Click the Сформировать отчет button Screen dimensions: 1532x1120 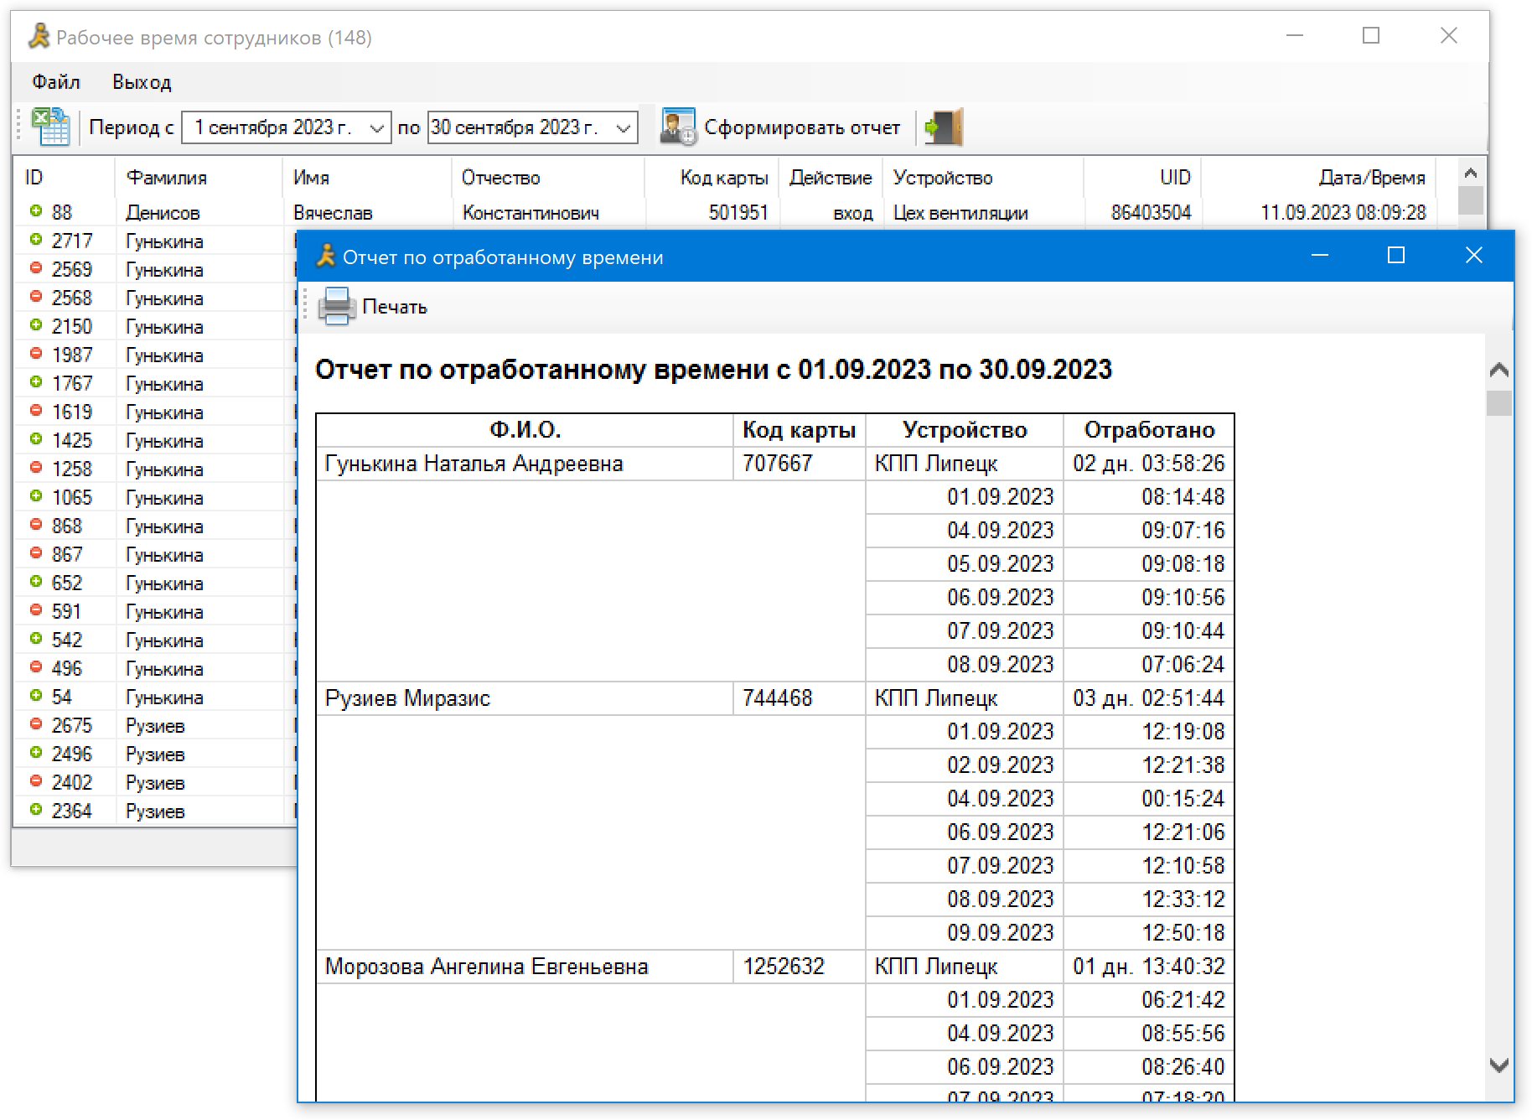(x=801, y=127)
